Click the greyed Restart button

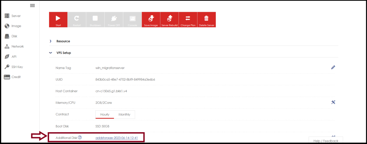coord(77,20)
